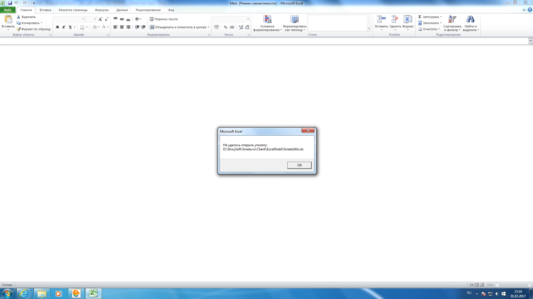Open the font color dropdown arrow
The width and height of the screenshot is (533, 299).
(x=108, y=27)
